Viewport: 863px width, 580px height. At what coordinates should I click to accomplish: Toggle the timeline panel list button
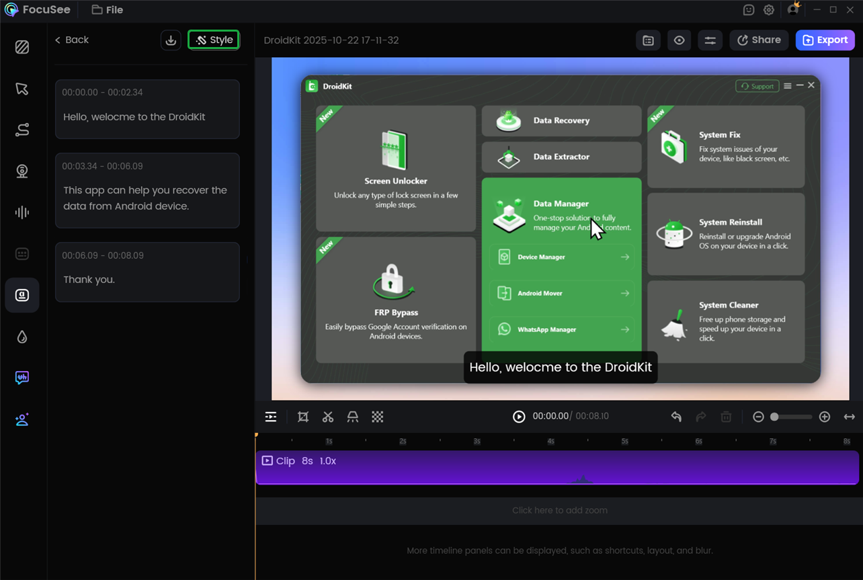[271, 417]
